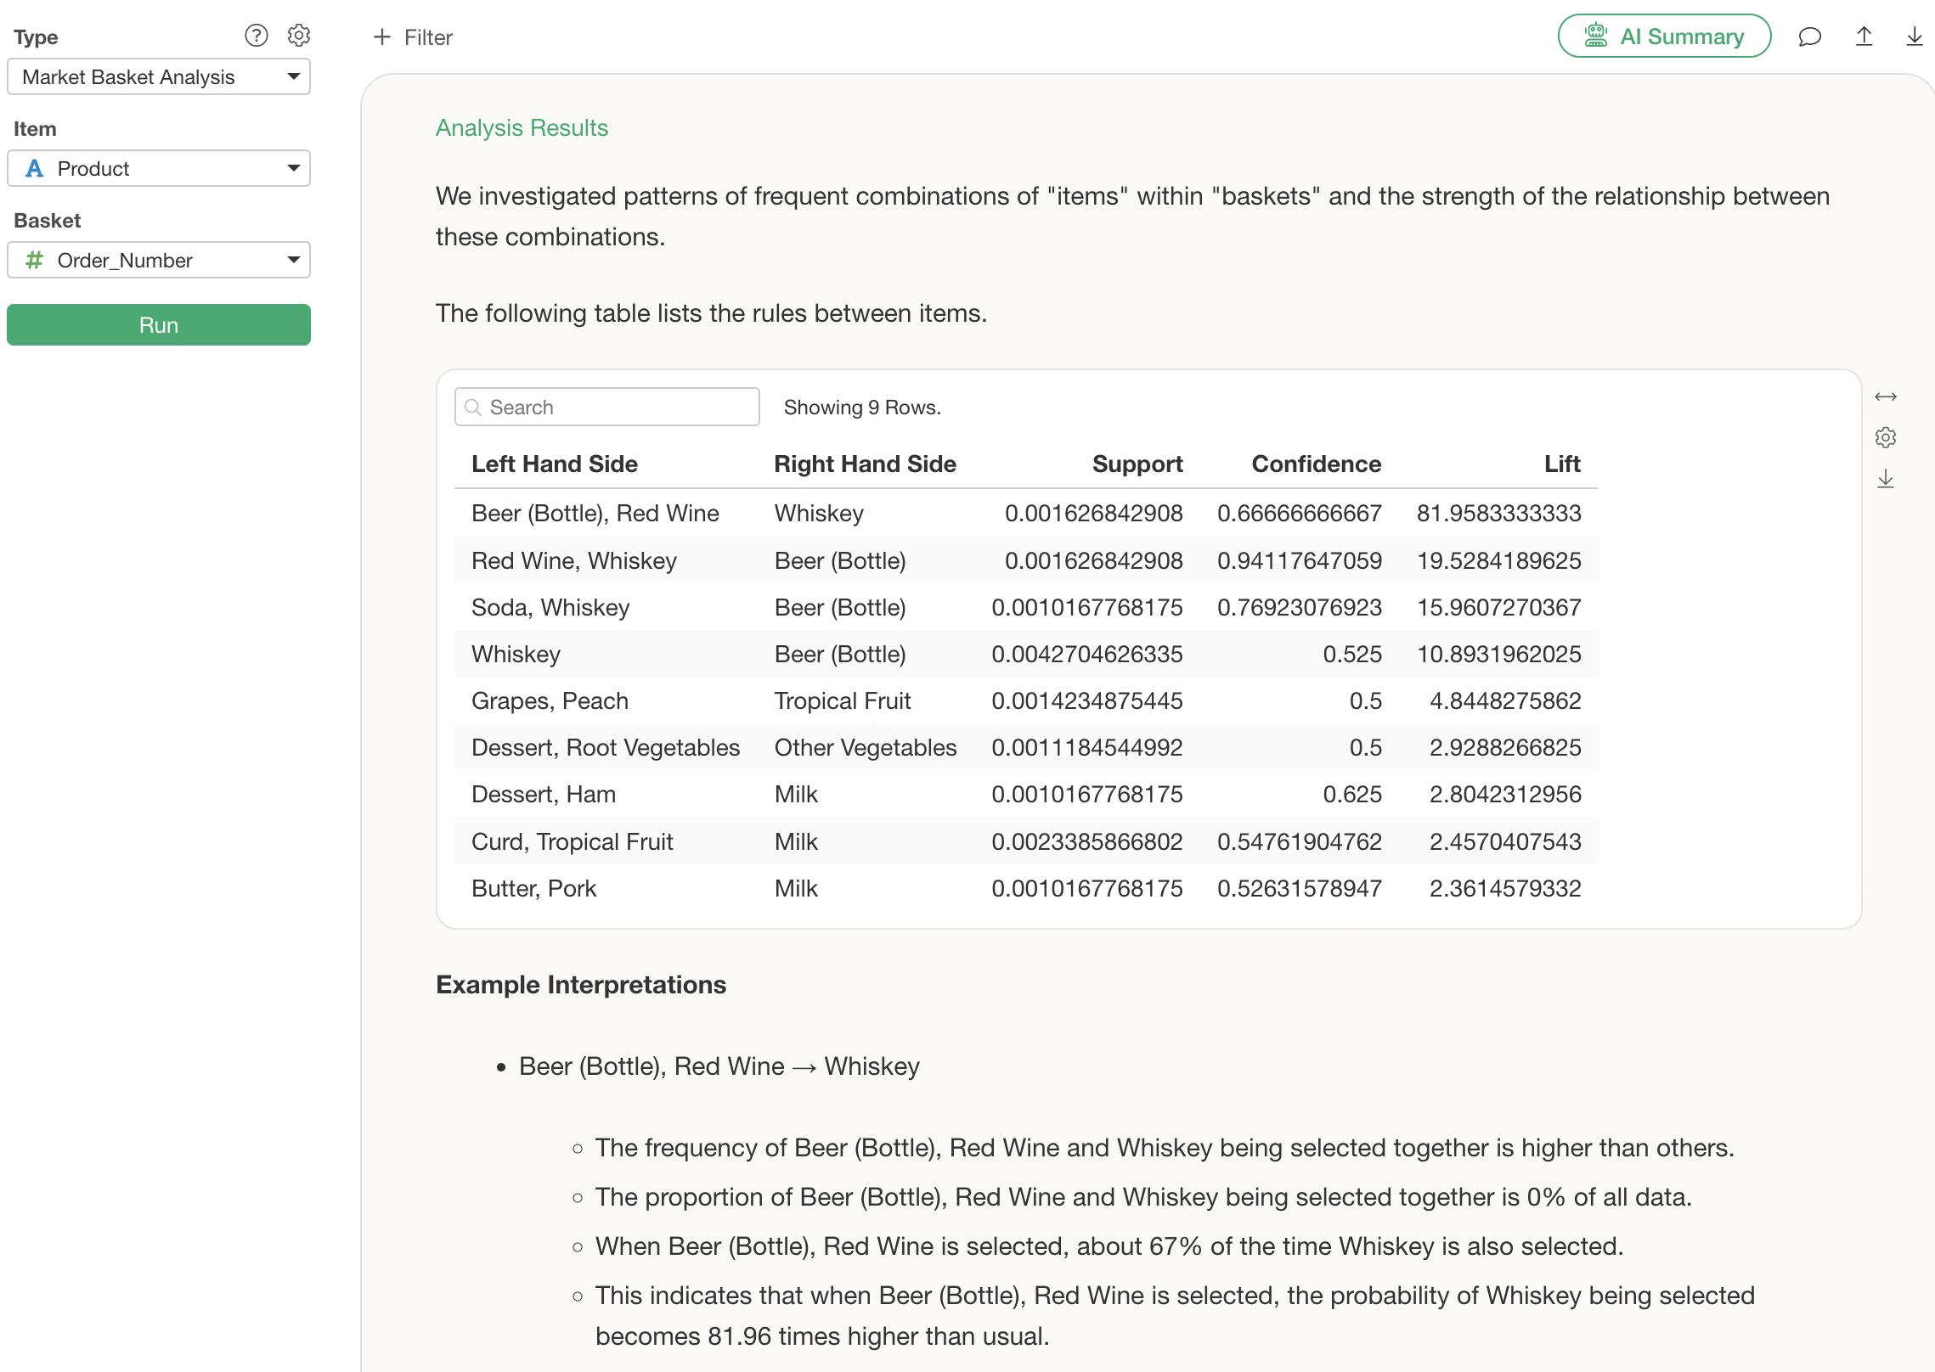Open the AI Summary button
This screenshot has height=1372, width=1935.
1663,37
